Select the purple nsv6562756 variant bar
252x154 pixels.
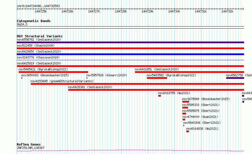pos(235,78)
